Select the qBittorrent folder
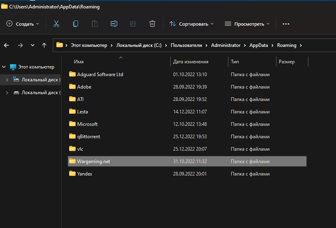 (x=88, y=137)
